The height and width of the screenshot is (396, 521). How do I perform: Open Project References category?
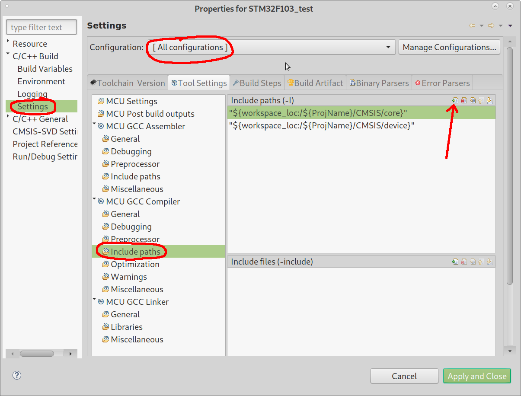[45, 144]
